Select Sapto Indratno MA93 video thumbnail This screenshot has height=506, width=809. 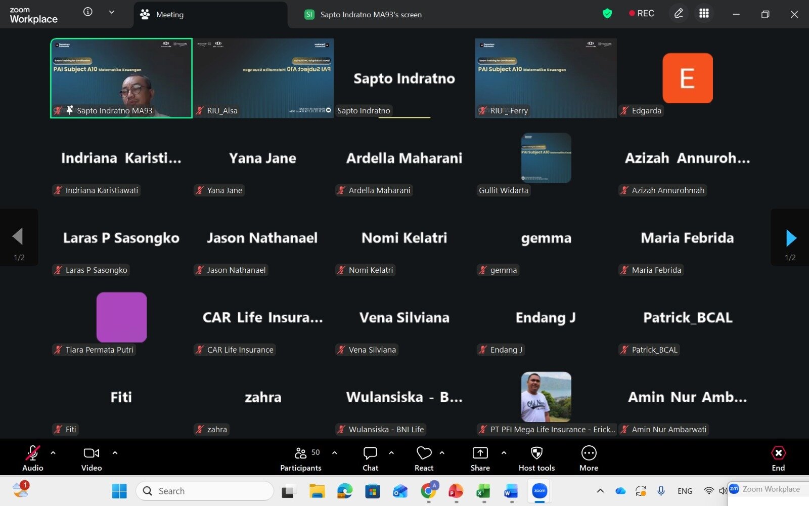tap(121, 78)
